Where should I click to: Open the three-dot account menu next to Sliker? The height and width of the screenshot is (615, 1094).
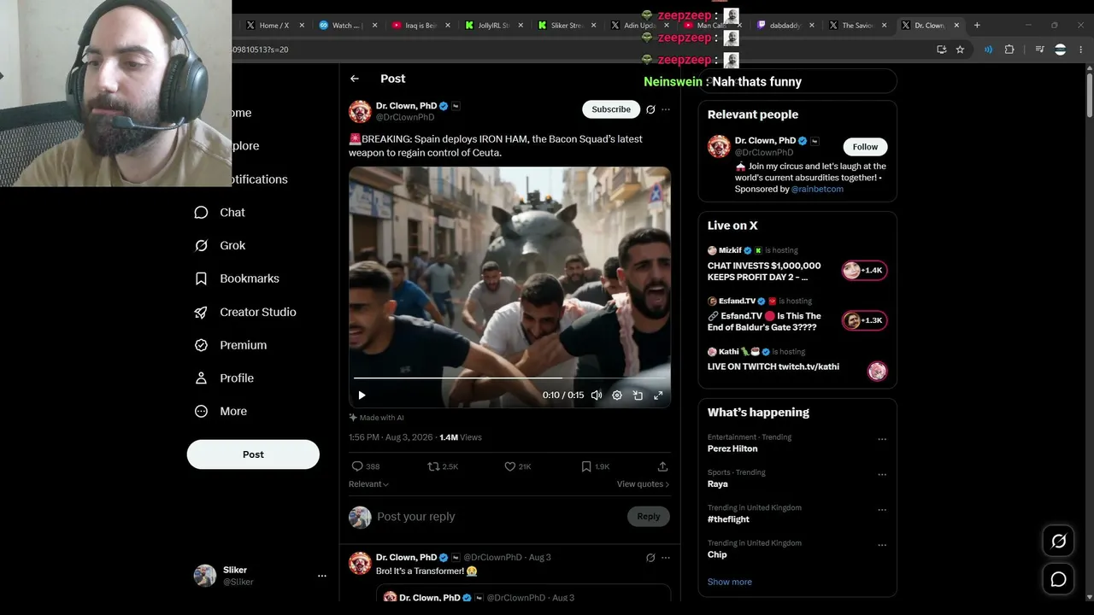click(x=322, y=576)
